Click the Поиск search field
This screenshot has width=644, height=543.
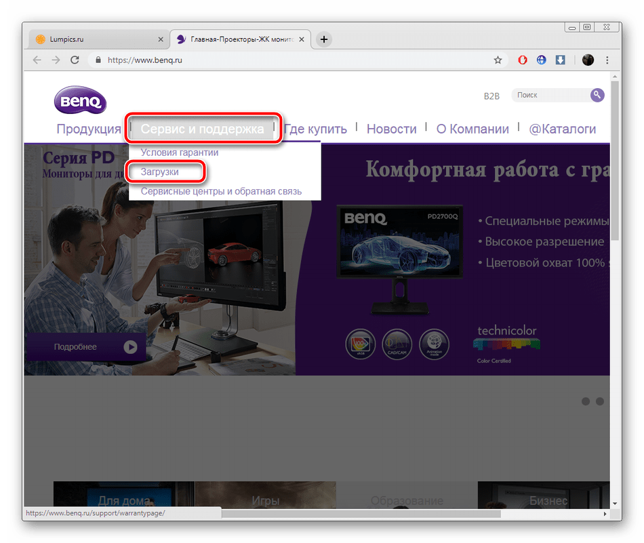click(549, 96)
